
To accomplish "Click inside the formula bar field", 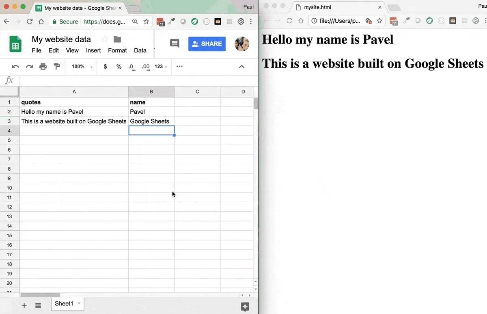I will coord(138,80).
